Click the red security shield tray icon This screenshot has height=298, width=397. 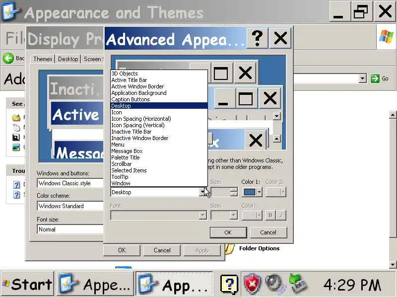[252, 284]
